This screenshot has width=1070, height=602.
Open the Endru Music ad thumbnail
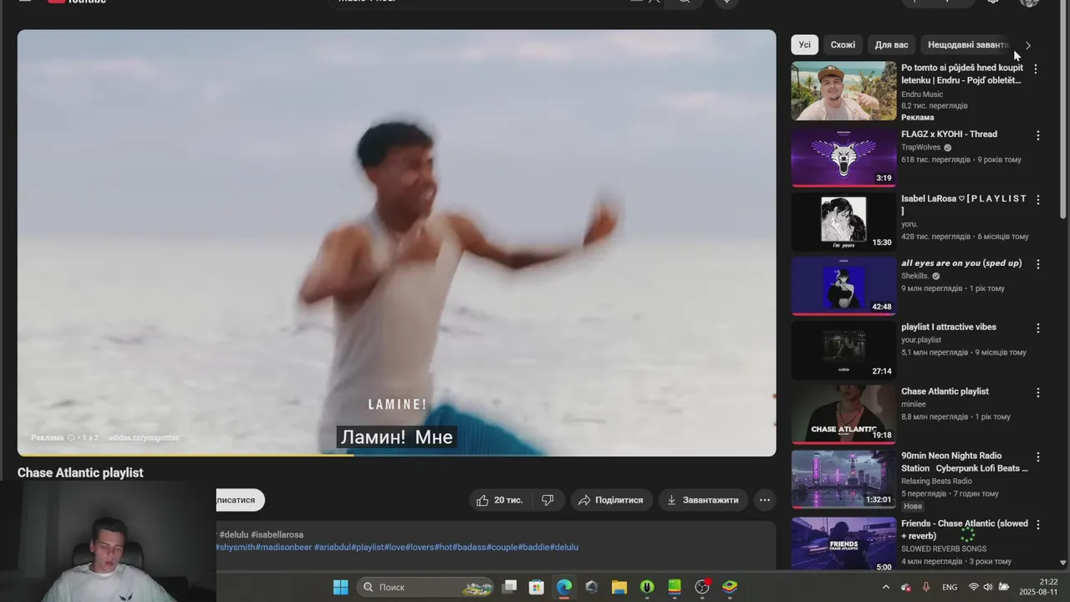843,90
